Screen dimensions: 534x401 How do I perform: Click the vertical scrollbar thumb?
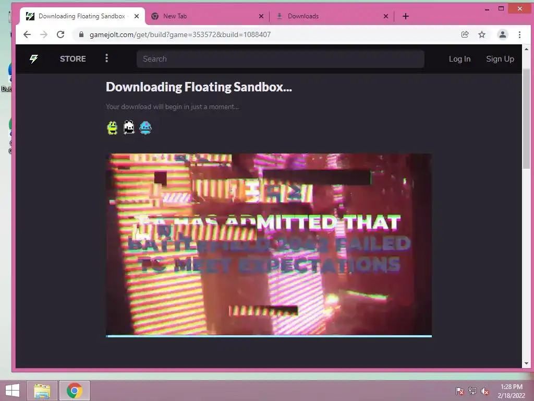click(x=526, y=119)
